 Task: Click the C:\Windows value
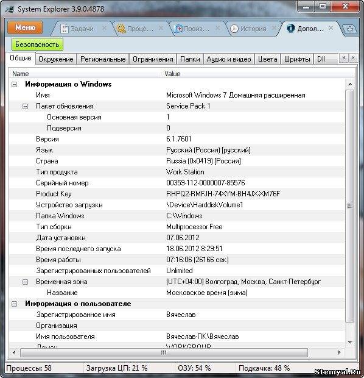(x=184, y=216)
